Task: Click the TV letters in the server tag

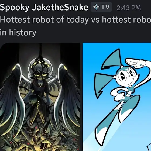Action: (x=105, y=7)
